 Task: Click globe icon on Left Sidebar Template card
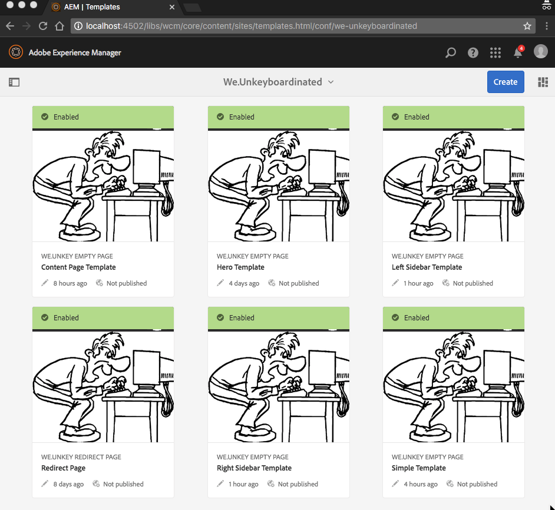(445, 283)
